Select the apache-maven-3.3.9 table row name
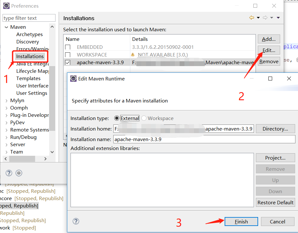The width and height of the screenshot is (298, 233). tap(100, 62)
